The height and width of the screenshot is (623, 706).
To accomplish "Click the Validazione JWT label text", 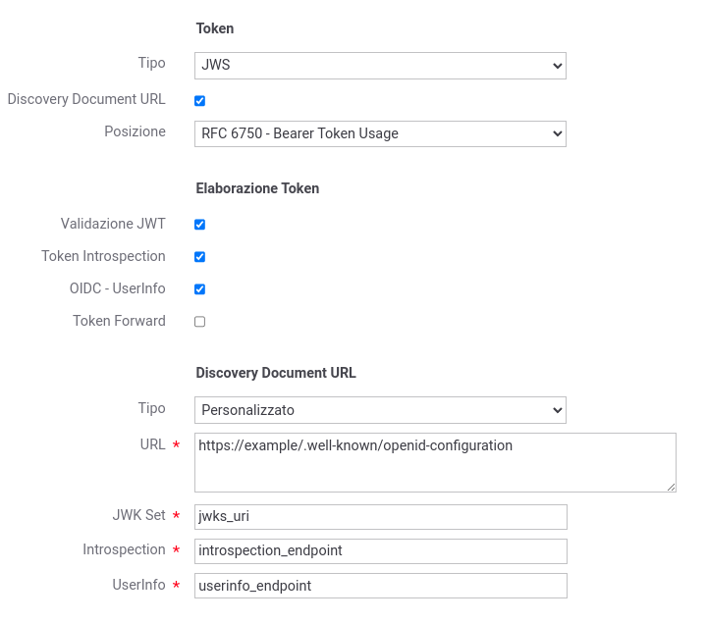I will pyautogui.click(x=113, y=224).
